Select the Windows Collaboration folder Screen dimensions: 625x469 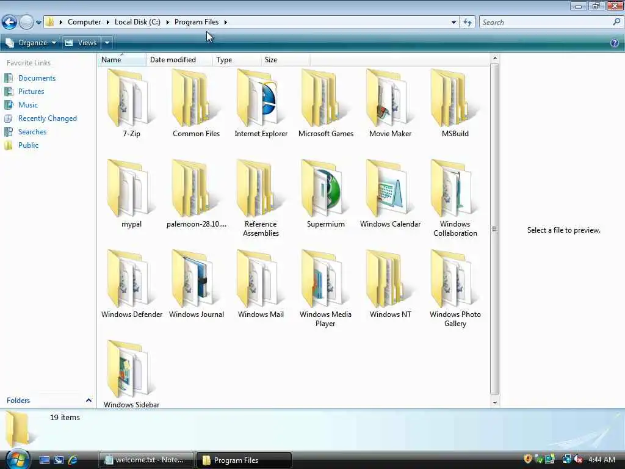click(x=455, y=198)
